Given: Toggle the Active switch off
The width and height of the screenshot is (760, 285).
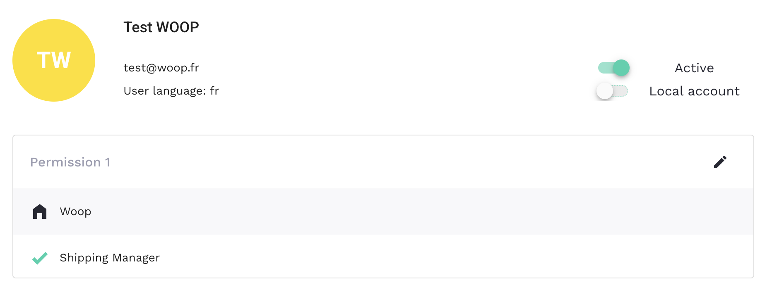Looking at the screenshot, I should [614, 68].
